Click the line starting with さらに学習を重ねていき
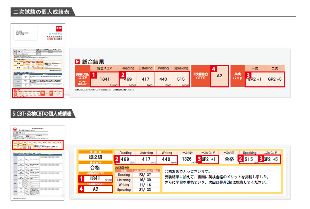Screen dimensions: 310x209 (x=216, y=182)
